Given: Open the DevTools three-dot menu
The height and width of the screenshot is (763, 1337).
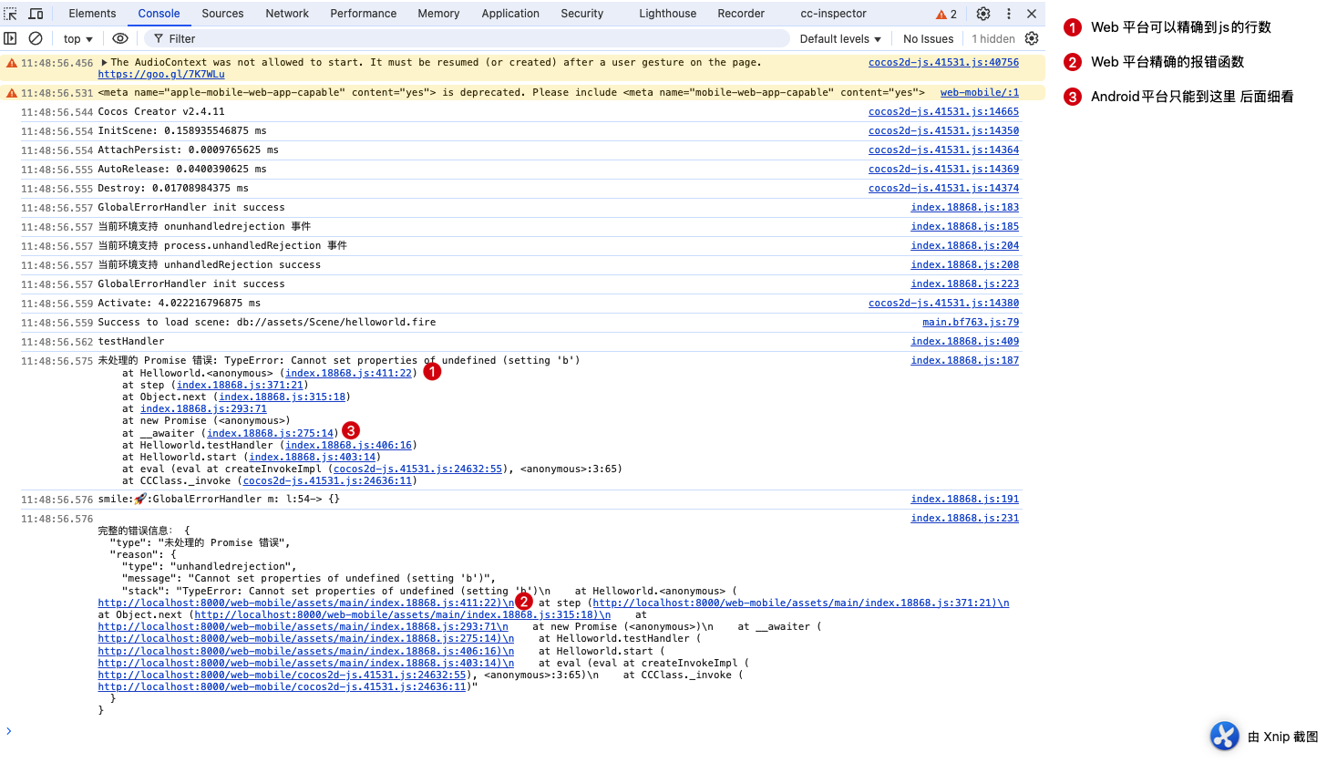Looking at the screenshot, I should pos(1009,14).
